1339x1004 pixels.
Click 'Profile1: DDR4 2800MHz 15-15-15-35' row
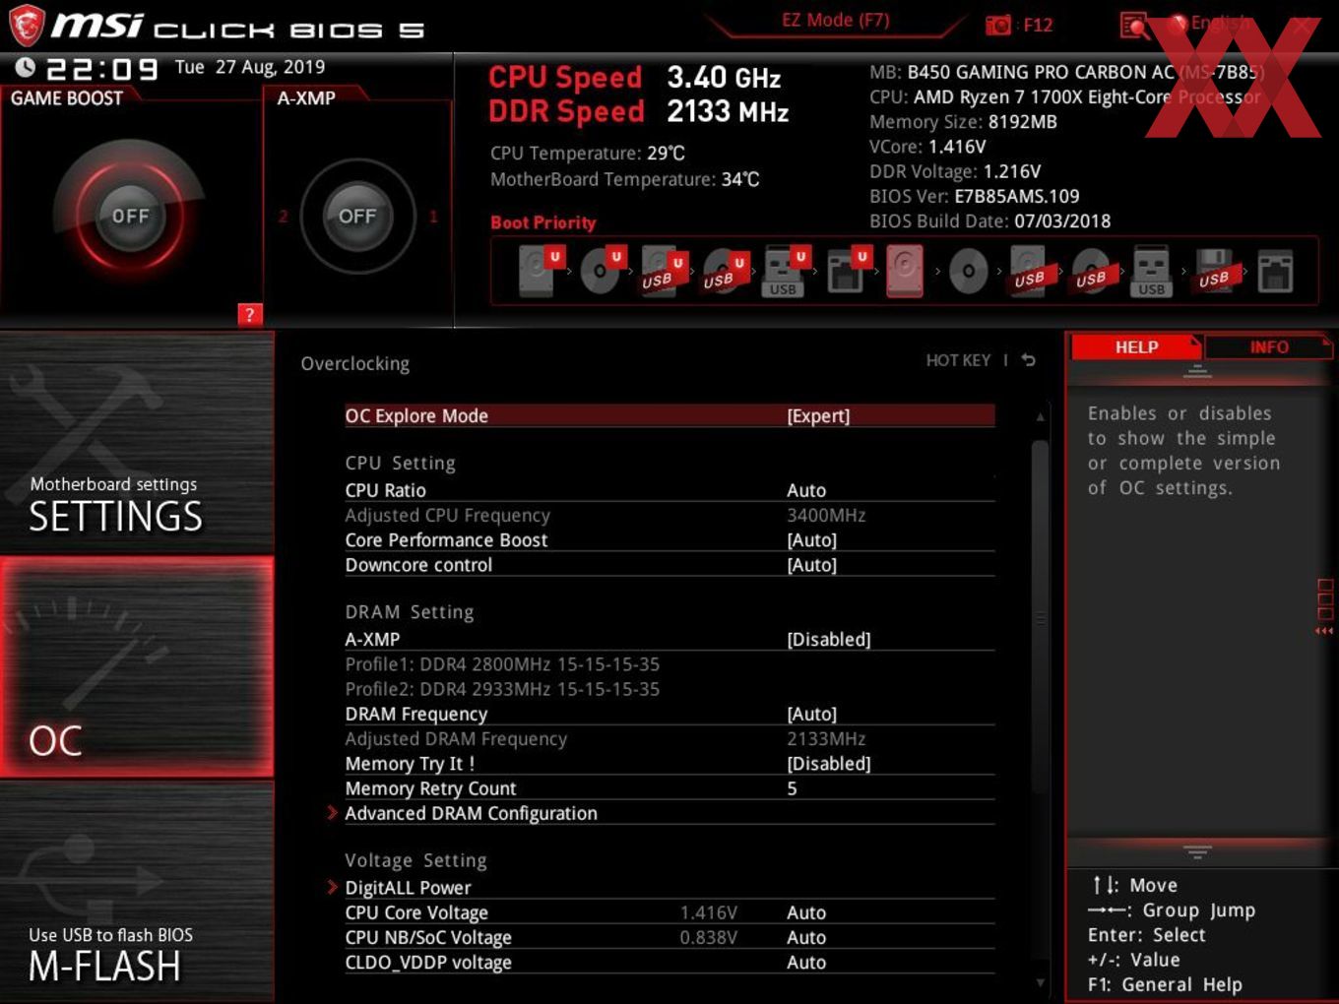pyautogui.click(x=502, y=664)
